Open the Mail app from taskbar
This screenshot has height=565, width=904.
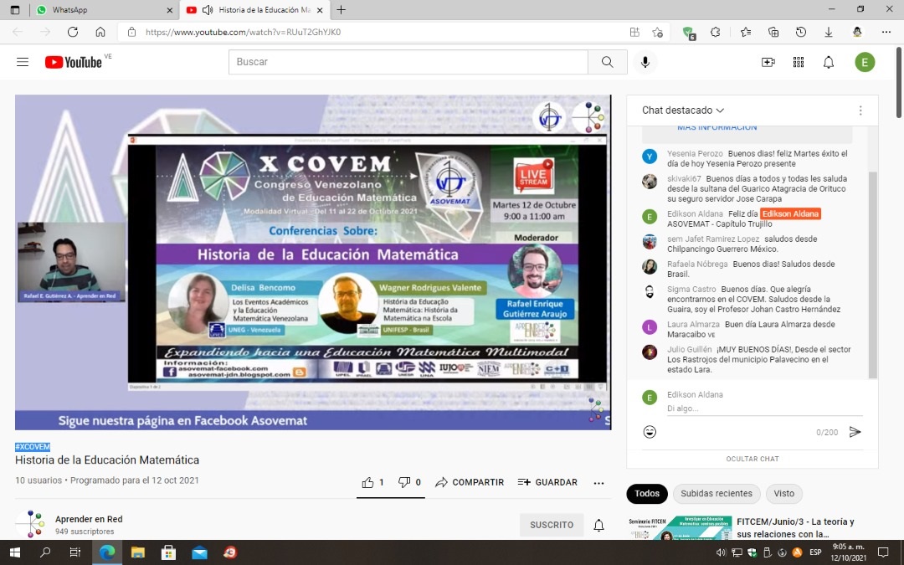pos(199,552)
